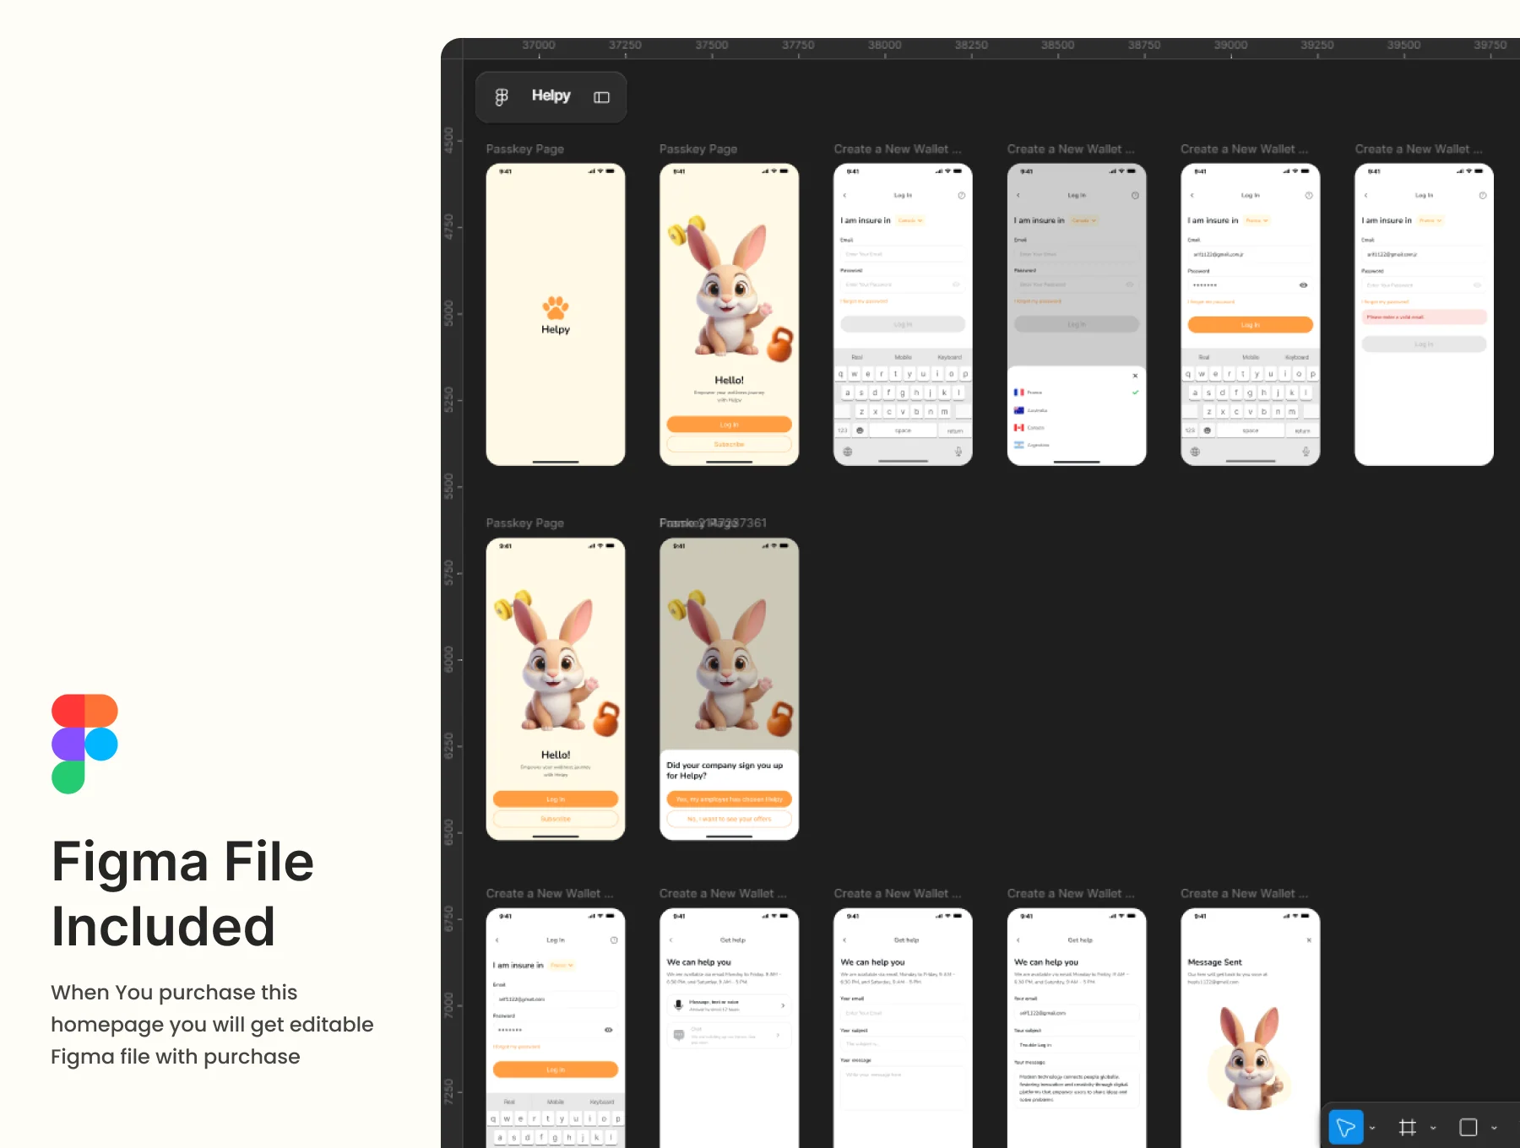Click the 'Message Sent' heading
This screenshot has width=1520, height=1148.
(x=1214, y=962)
